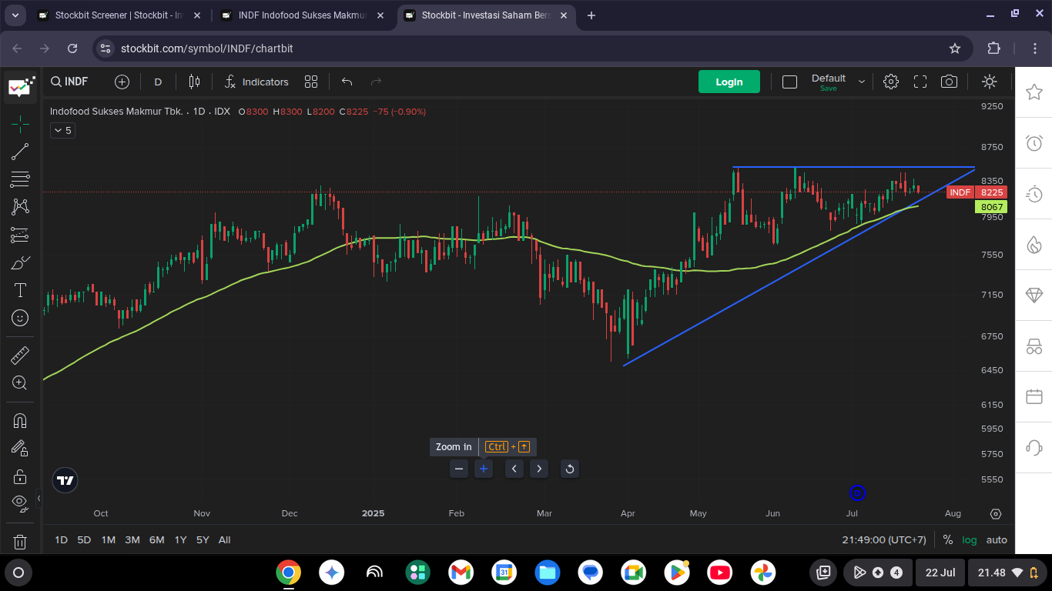Screen dimensions: 1052x591
Task: Move chart view right with arrow
Action: pos(539,469)
